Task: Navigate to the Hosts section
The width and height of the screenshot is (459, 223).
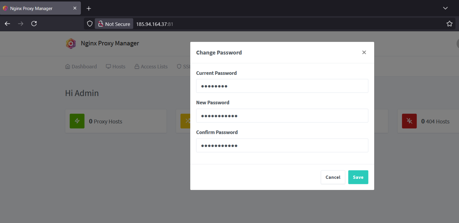Action: 118,66
